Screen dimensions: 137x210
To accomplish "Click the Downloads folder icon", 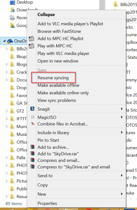I will point(13,10).
